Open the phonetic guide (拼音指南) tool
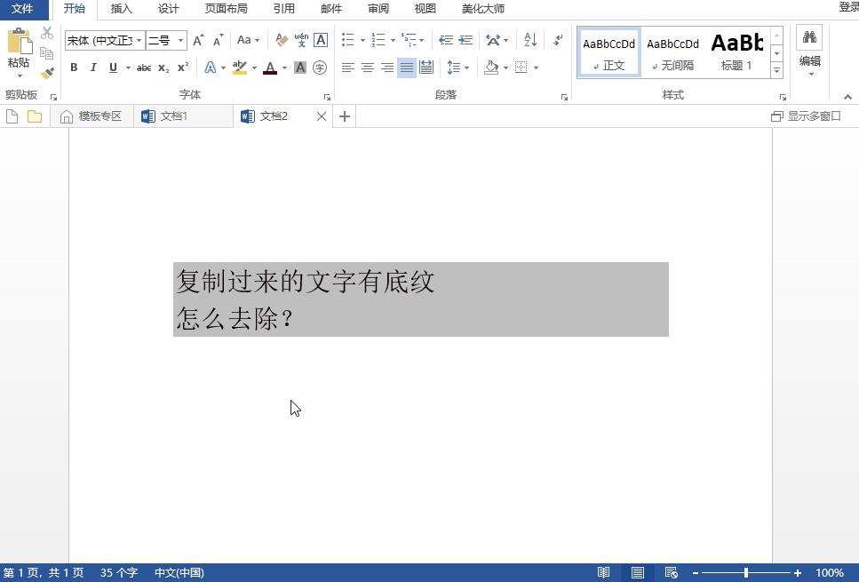859x582 pixels. [x=302, y=39]
